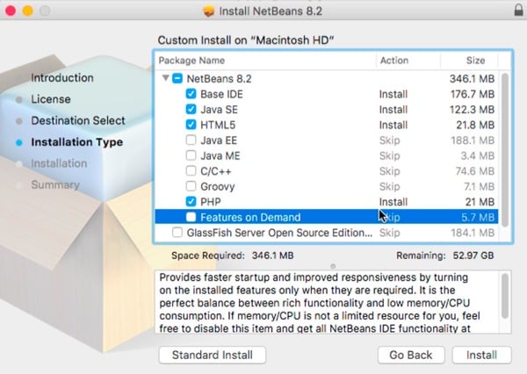Enable the Java ME checkbox
The height and width of the screenshot is (374, 527).
(x=191, y=155)
